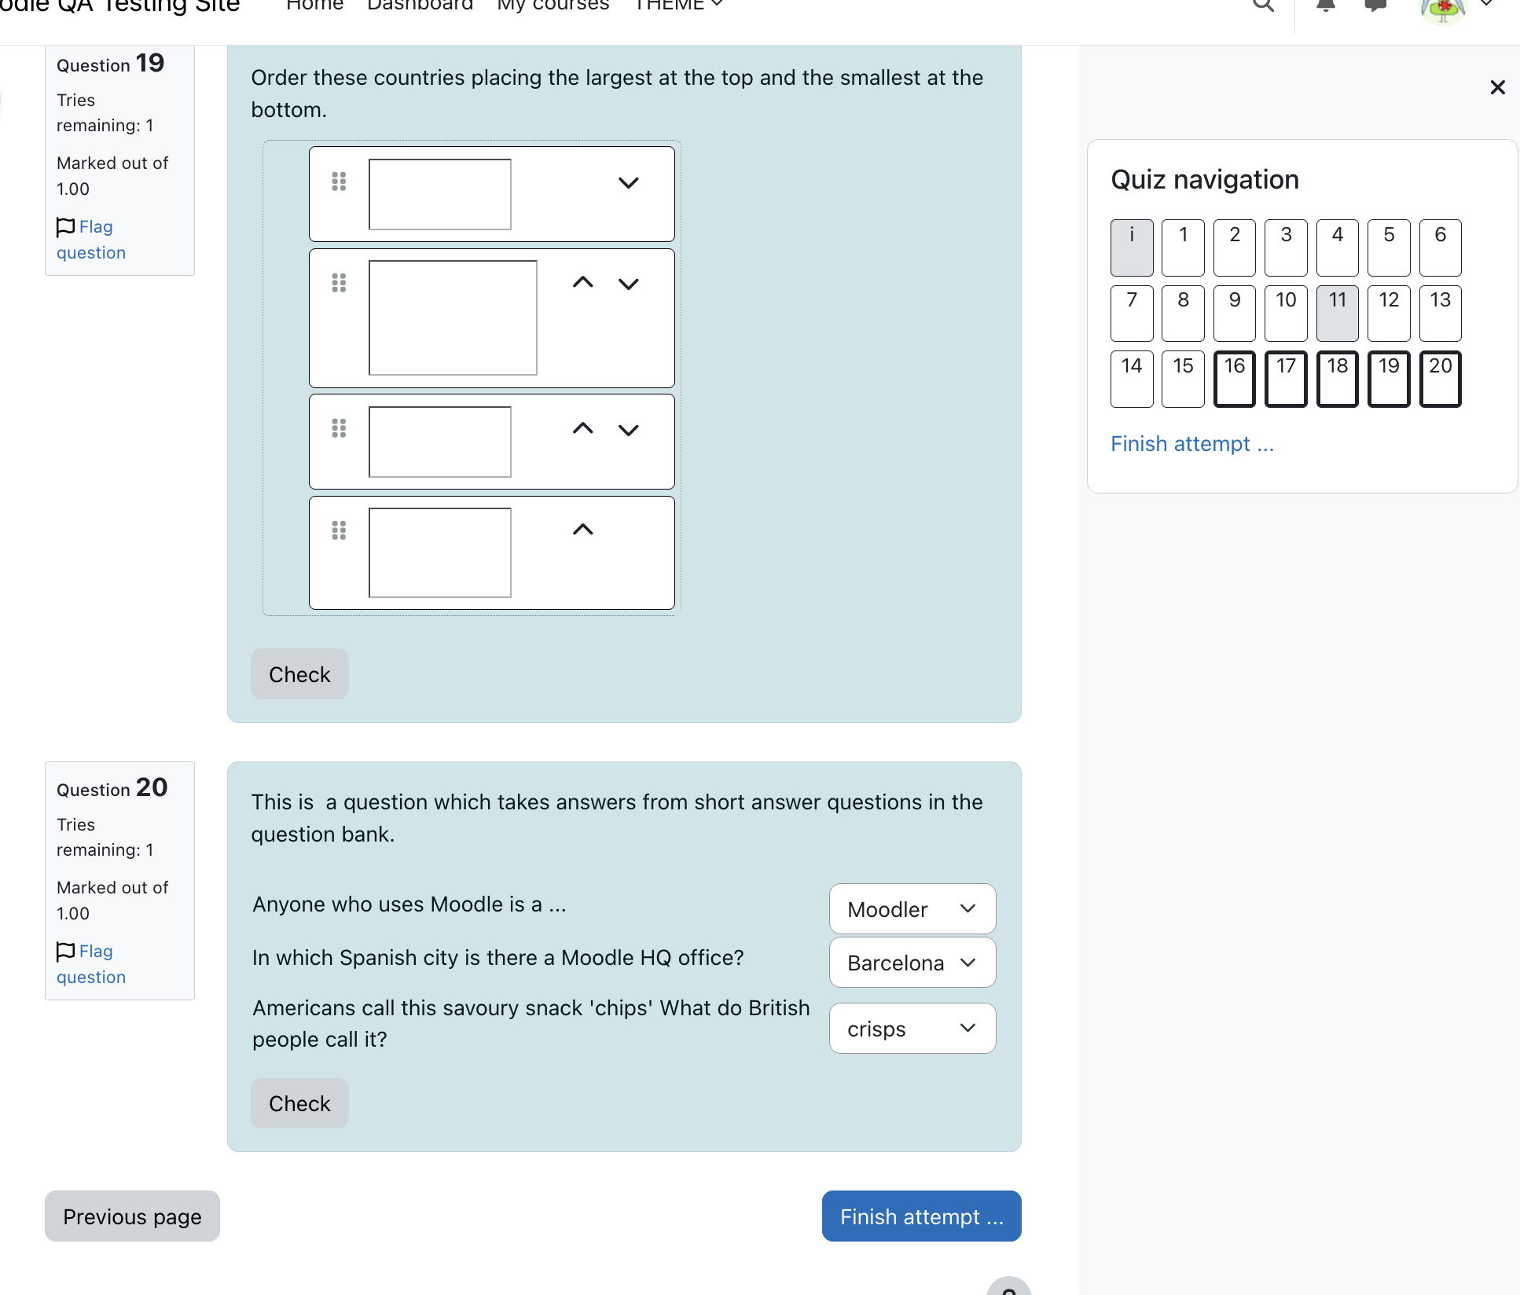Select the third ordering item's blank box
This screenshot has height=1295, width=1520.
440,442
